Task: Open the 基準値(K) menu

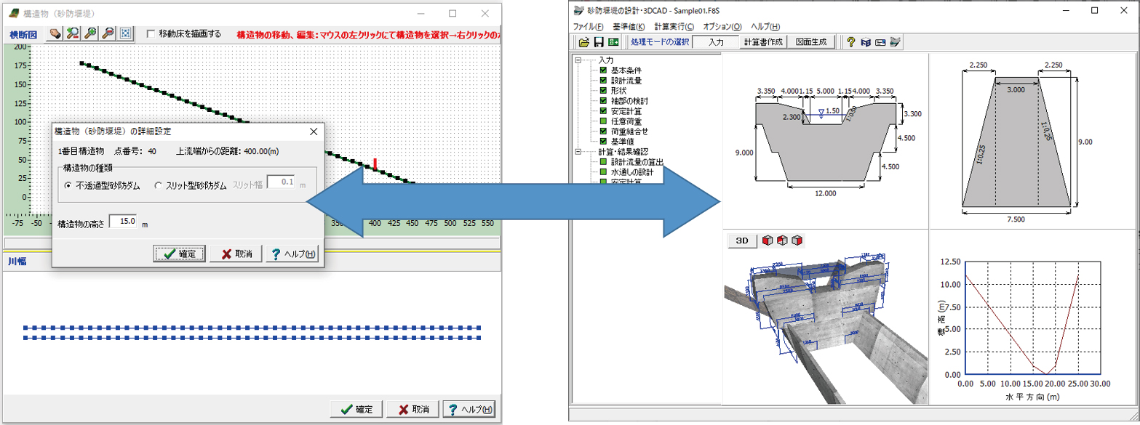Action: coord(628,26)
